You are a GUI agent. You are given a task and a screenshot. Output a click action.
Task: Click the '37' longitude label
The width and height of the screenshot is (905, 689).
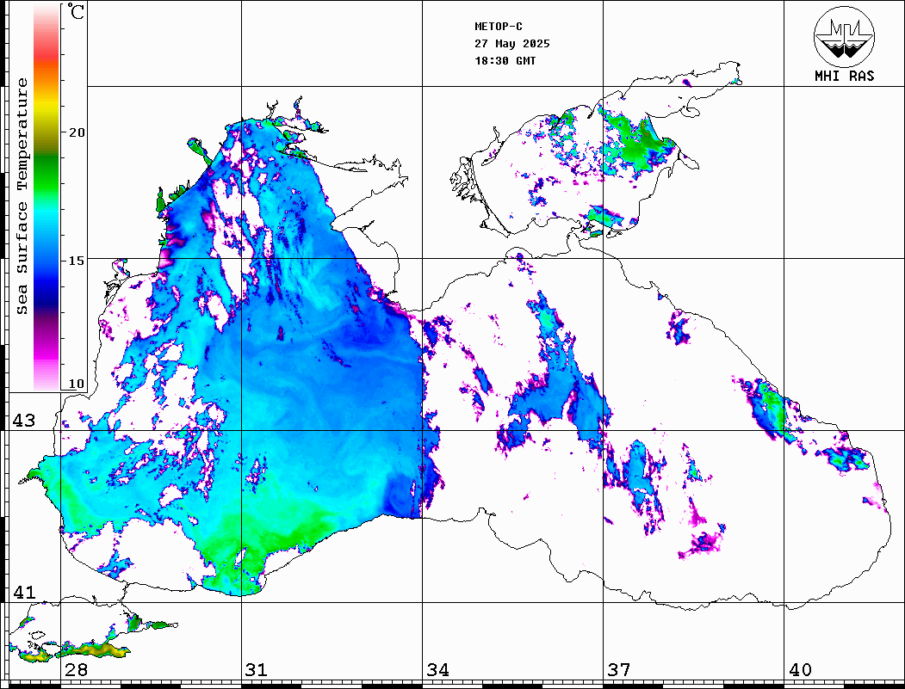pyautogui.click(x=619, y=670)
